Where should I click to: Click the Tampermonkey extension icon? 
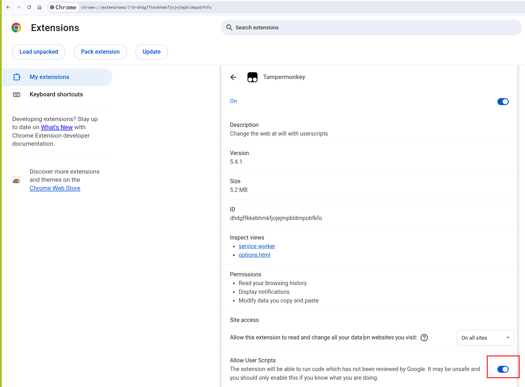[252, 77]
